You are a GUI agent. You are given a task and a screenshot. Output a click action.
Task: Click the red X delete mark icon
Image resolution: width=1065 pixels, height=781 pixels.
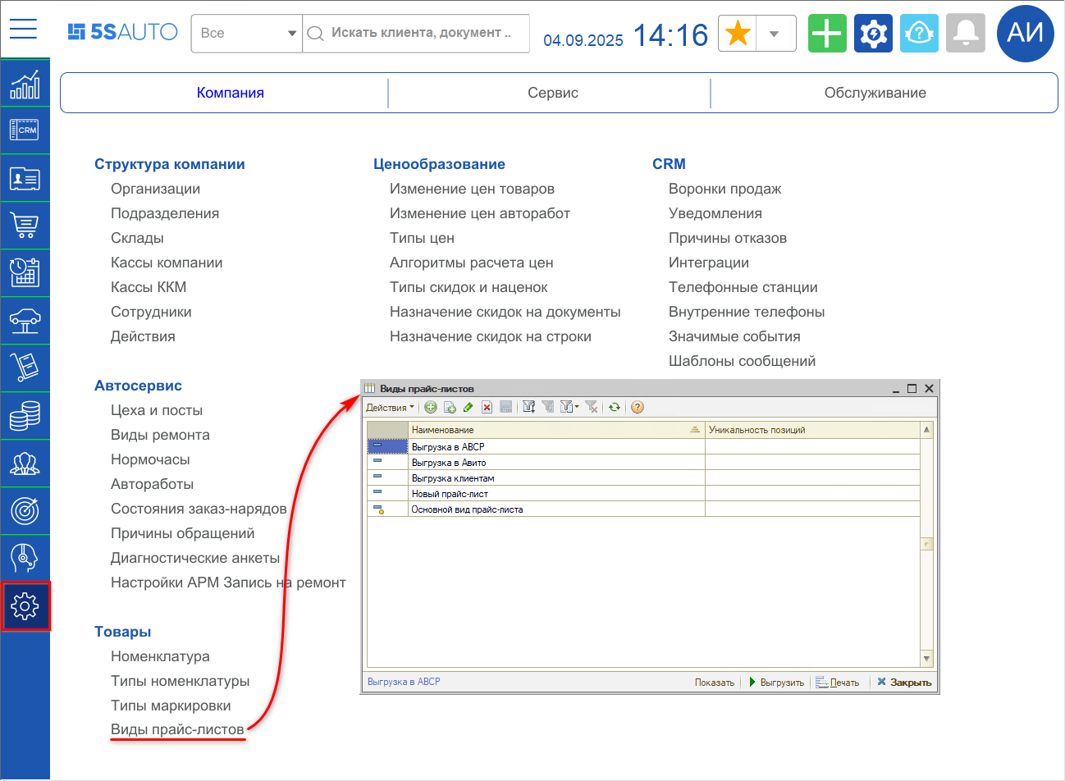pyautogui.click(x=487, y=407)
